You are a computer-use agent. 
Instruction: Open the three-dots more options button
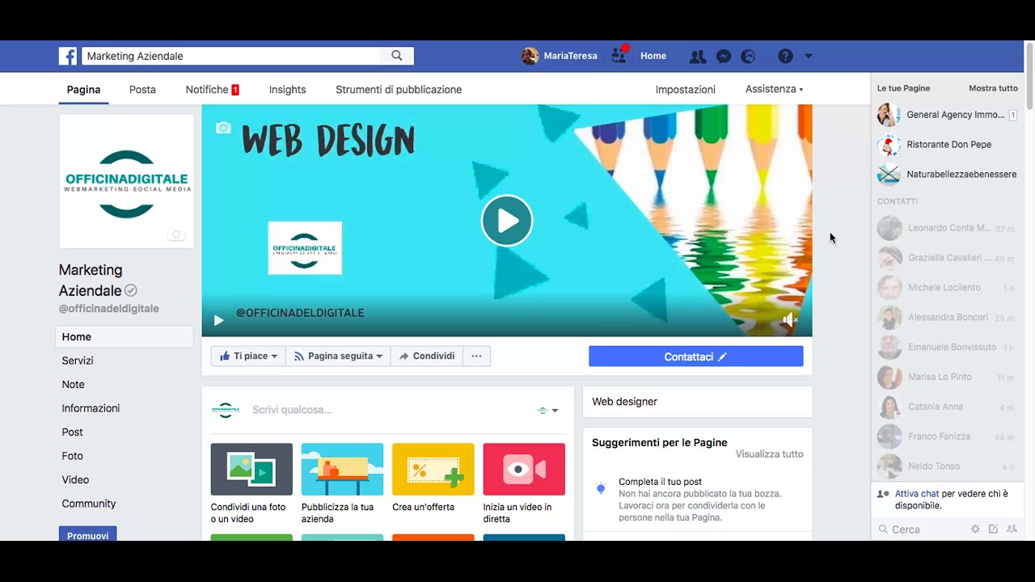click(476, 356)
